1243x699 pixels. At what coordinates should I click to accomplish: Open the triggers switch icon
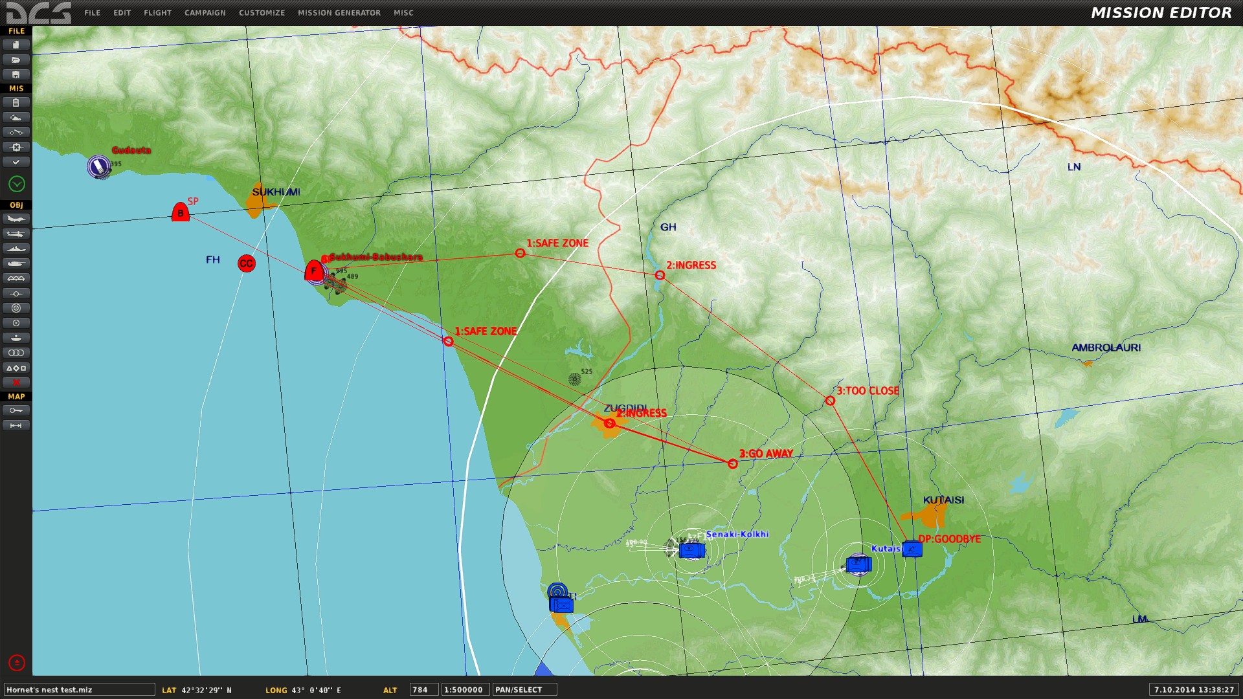(x=16, y=132)
